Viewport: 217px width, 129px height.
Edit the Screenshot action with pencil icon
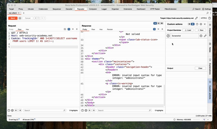pos(205,36)
